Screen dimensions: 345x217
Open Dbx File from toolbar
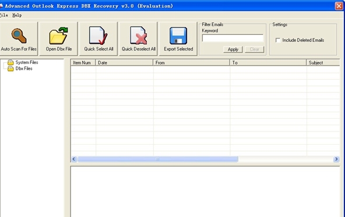coord(59,38)
